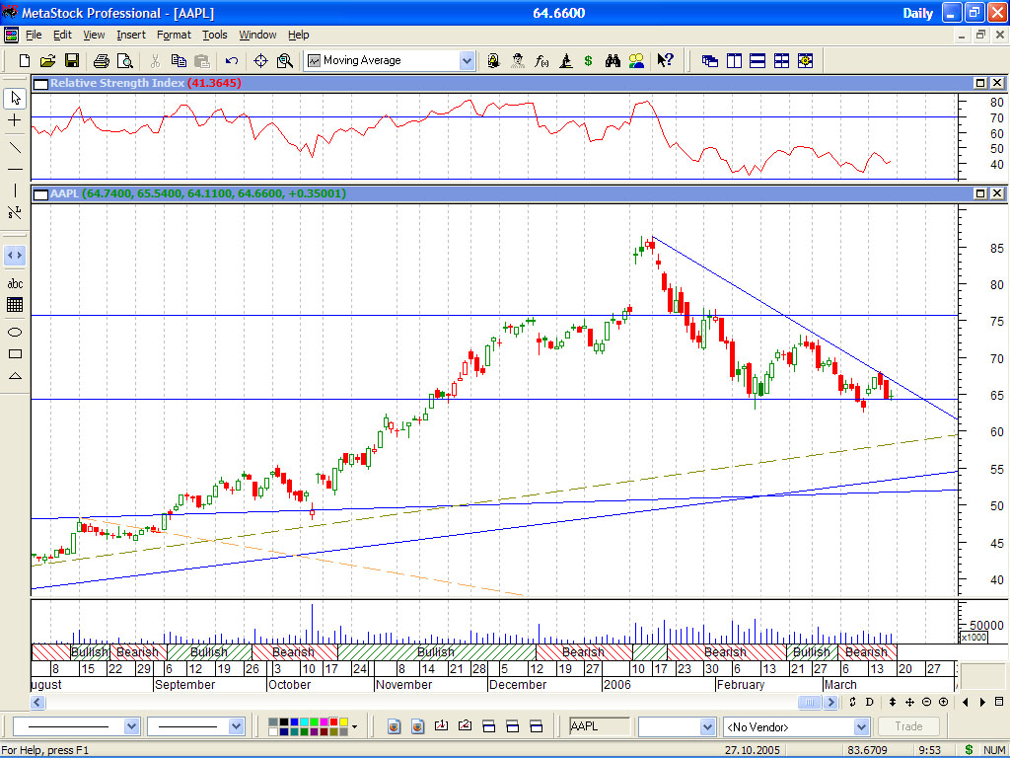Click the green dollar sign toolbar icon
The image size is (1010, 758).
[588, 60]
